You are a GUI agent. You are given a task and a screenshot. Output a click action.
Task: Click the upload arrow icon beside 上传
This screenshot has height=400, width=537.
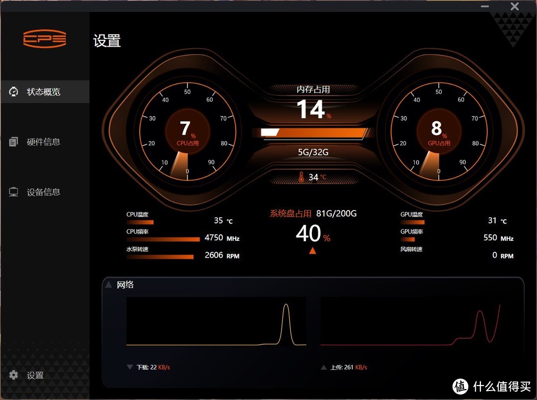coord(324,368)
